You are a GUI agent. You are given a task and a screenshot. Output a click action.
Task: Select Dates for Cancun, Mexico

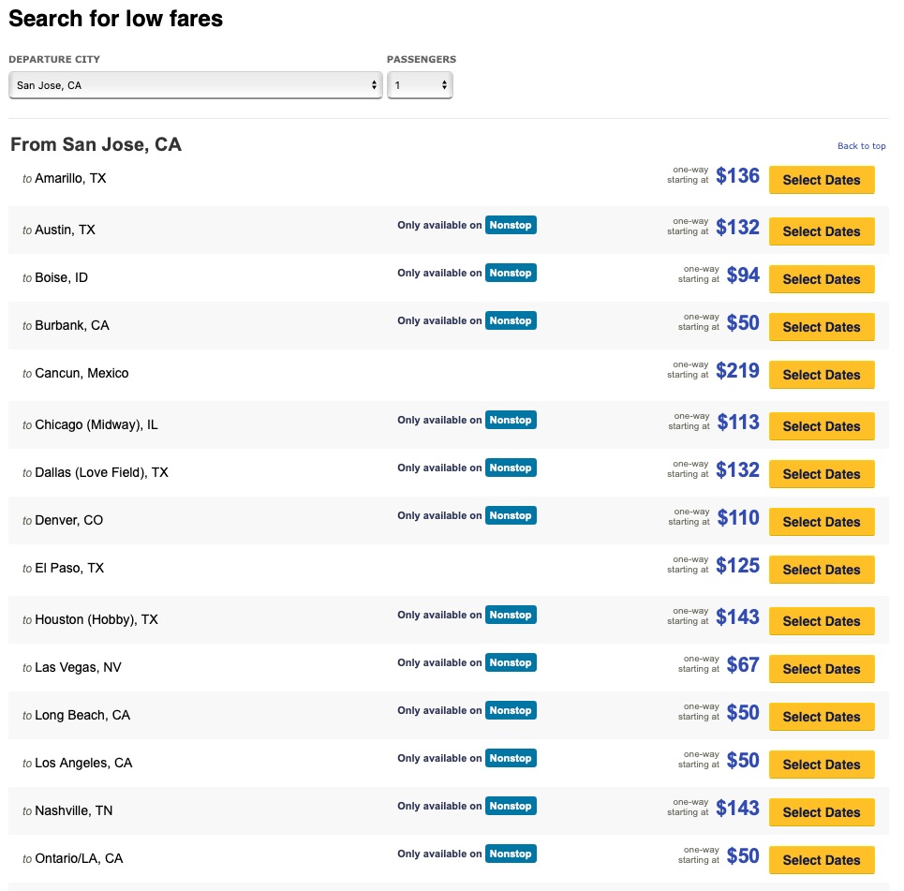coord(821,375)
